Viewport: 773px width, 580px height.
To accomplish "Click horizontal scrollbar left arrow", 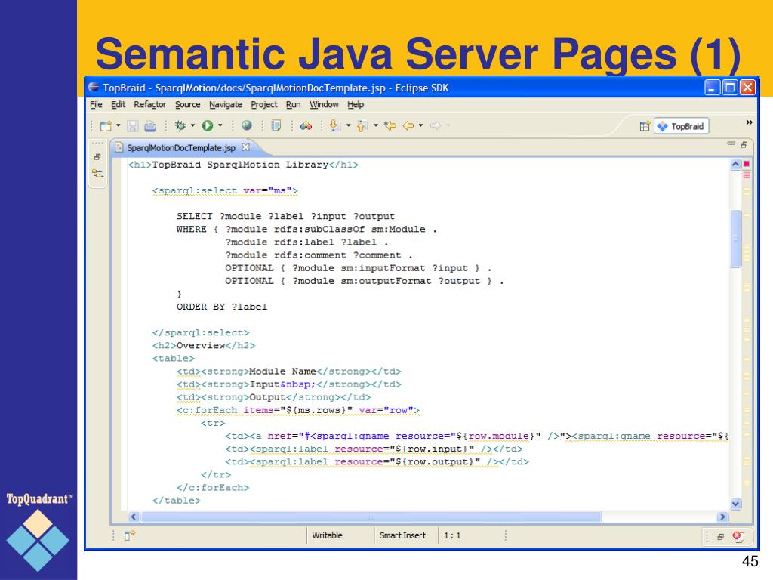I will pos(133,517).
